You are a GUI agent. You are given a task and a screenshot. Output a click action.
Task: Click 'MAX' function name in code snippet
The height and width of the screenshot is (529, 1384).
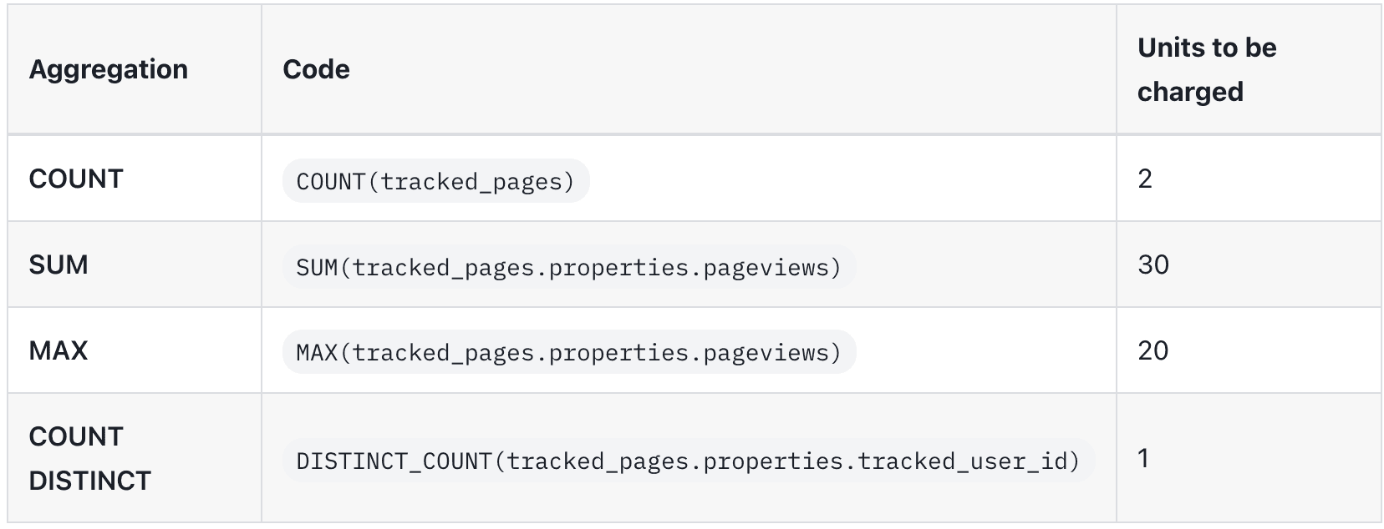coord(317,354)
